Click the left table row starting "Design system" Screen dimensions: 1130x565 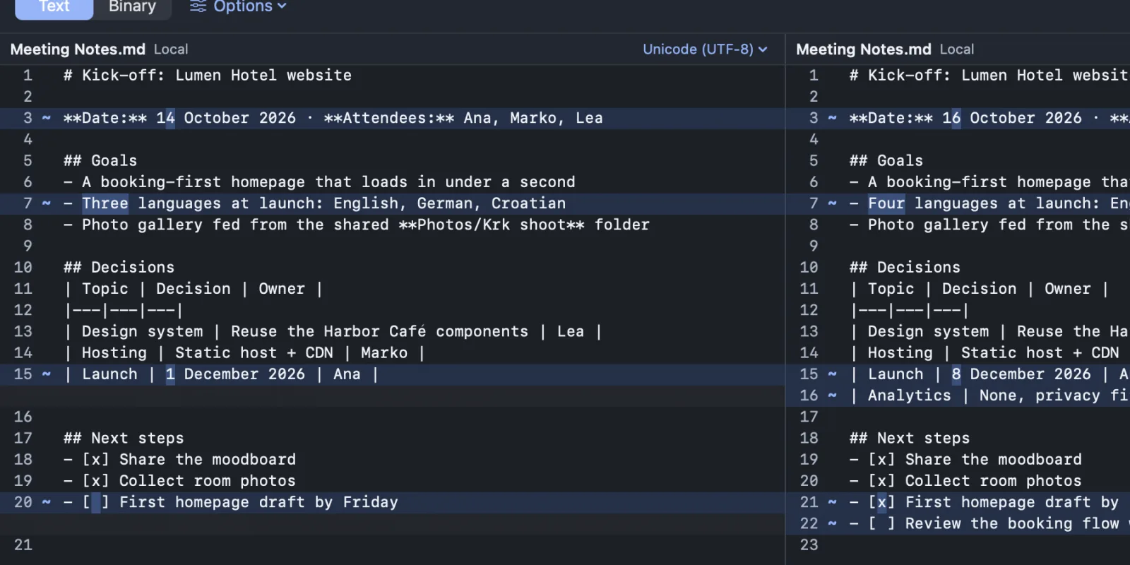click(333, 331)
